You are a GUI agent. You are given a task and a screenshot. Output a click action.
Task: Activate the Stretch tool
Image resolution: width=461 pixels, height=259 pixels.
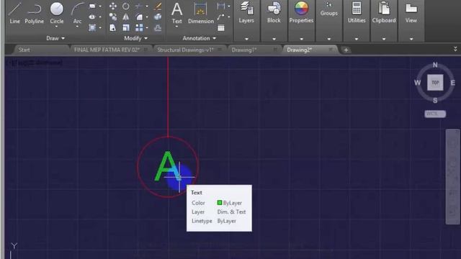[113, 28]
